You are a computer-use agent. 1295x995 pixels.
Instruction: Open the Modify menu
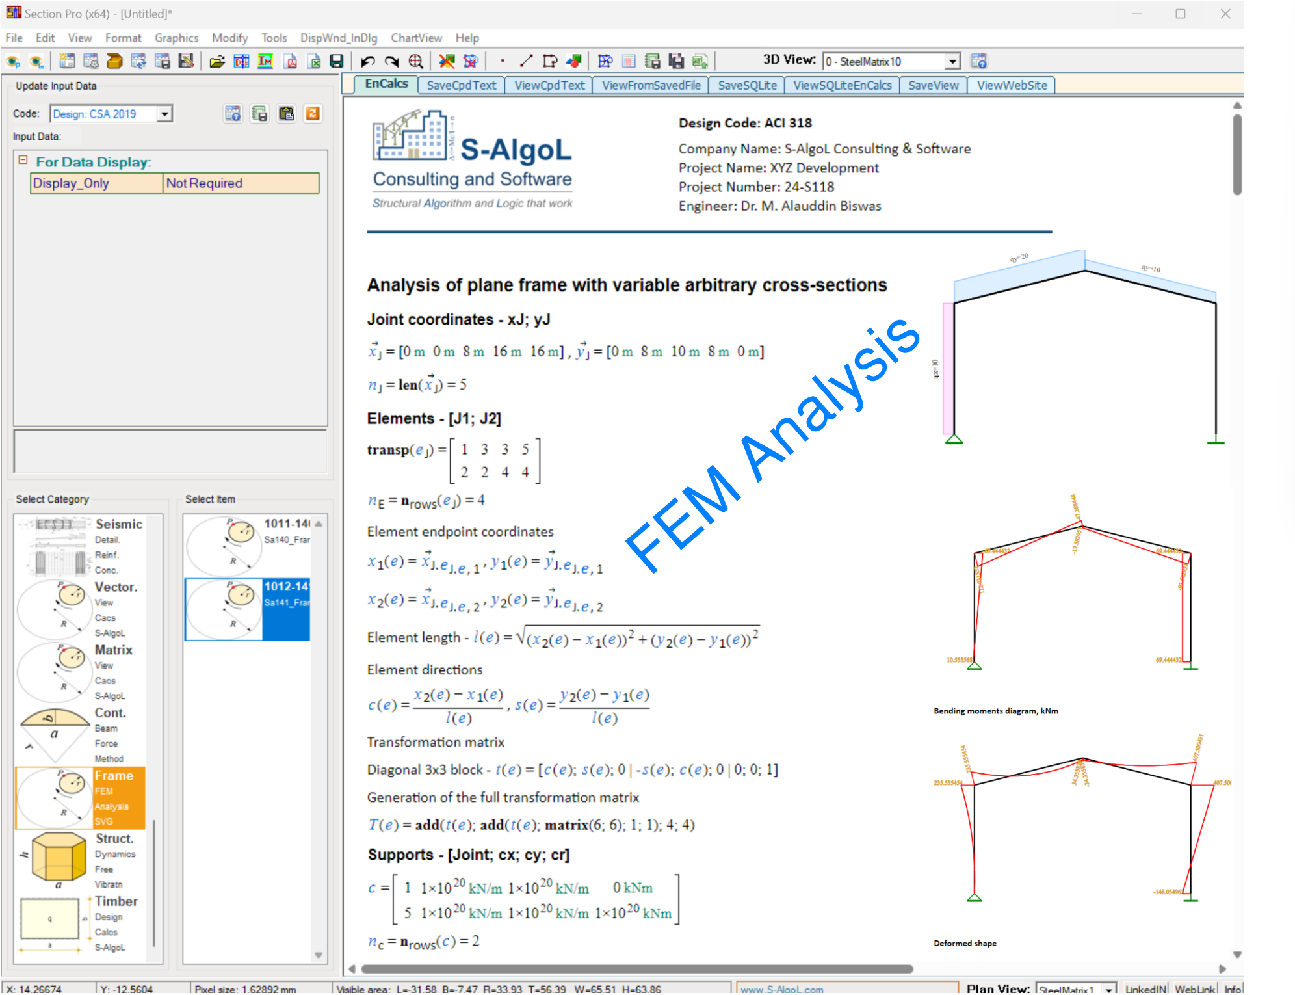click(229, 38)
